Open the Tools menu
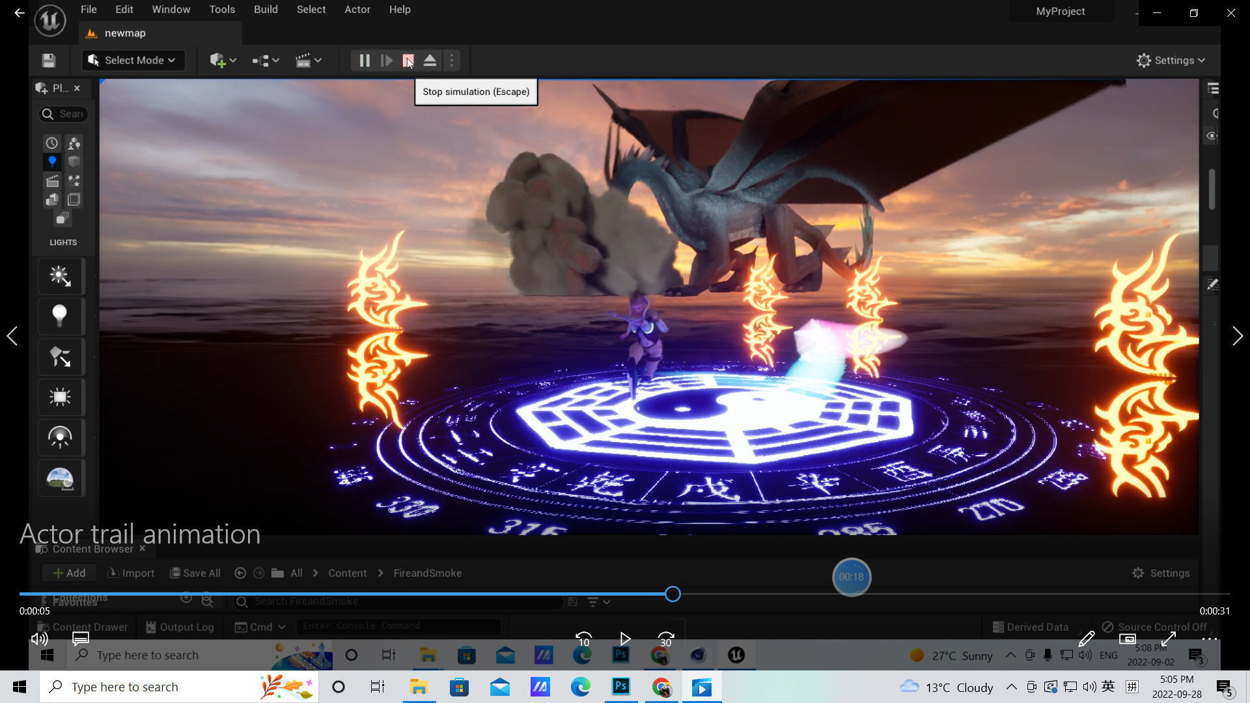1250x703 pixels. (x=222, y=10)
